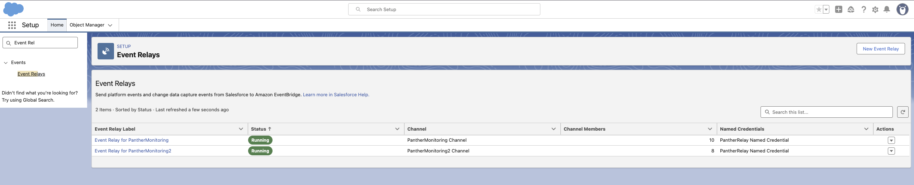The width and height of the screenshot is (914, 185).
Task: Open Learn more in Salesforce Help link
Action: (x=336, y=95)
